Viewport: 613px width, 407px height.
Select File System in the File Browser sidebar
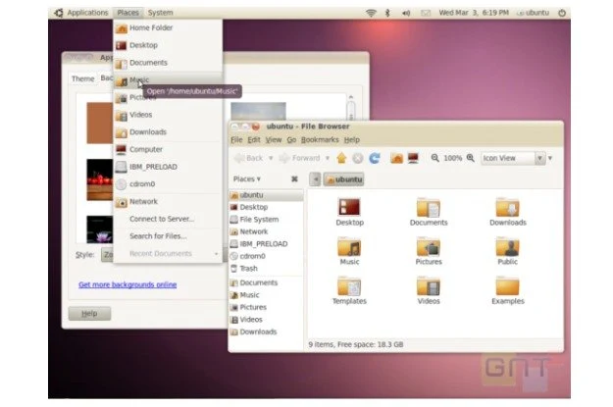pos(259,220)
